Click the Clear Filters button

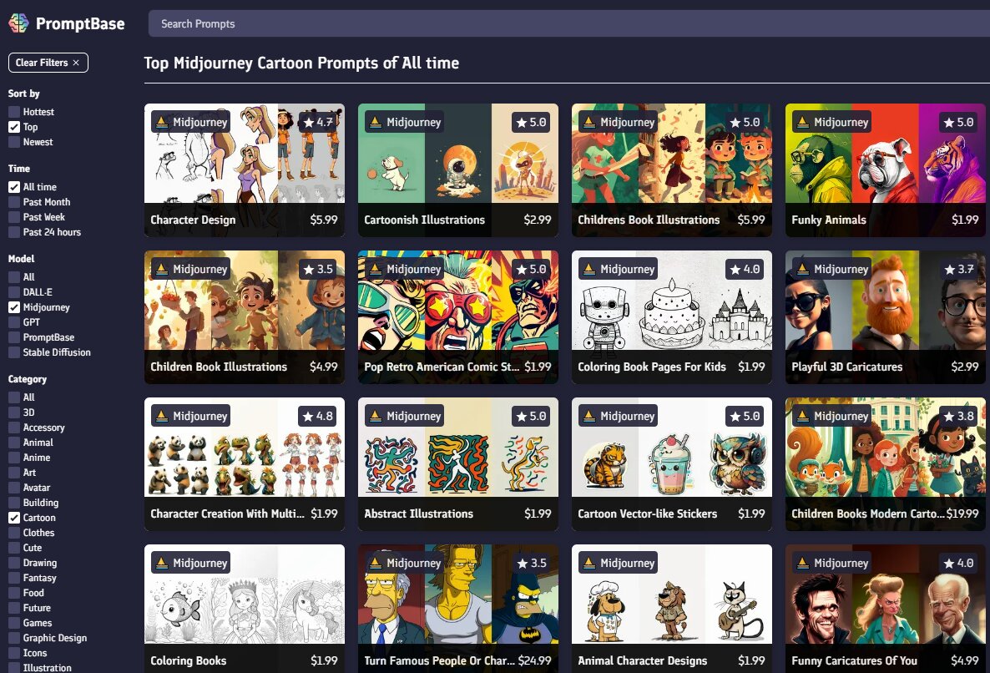pyautogui.click(x=48, y=63)
